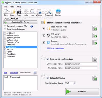Open FTP Server settings gear
Image resolution: width=102 pixels, height=98 pixels.
pyautogui.click(x=95, y=35)
